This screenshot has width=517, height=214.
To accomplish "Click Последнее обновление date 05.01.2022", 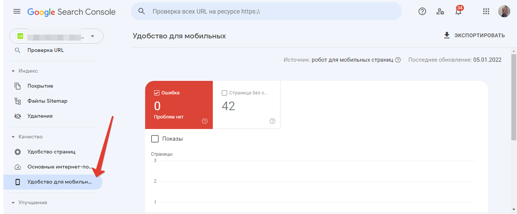I will tap(487, 60).
